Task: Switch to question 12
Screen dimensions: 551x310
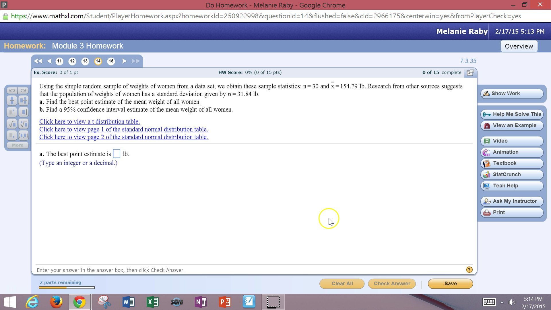Action: [x=72, y=61]
